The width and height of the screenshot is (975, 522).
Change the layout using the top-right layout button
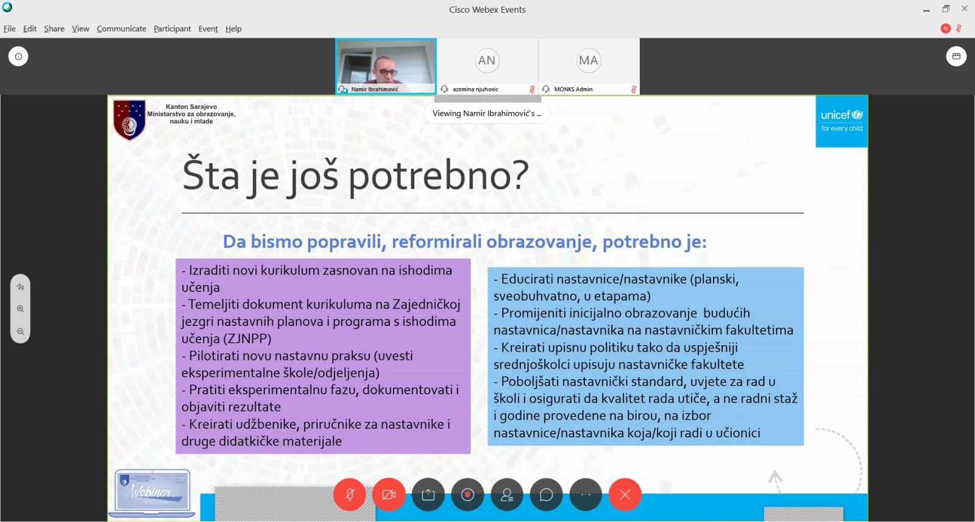pyautogui.click(x=956, y=57)
